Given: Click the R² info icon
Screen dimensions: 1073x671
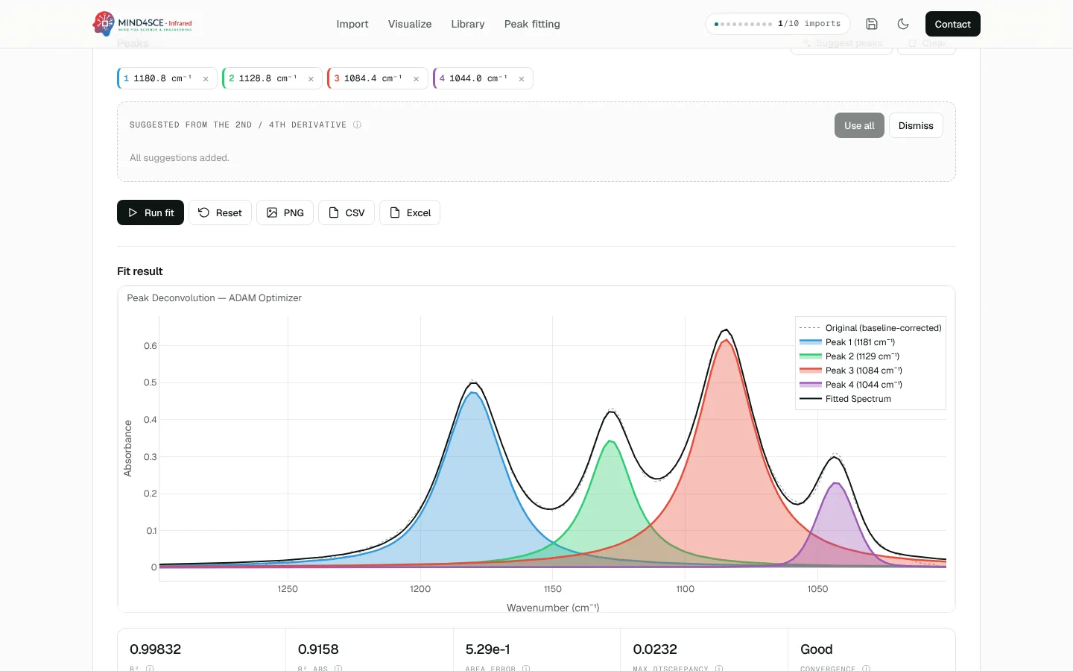Looking at the screenshot, I should point(150,668).
